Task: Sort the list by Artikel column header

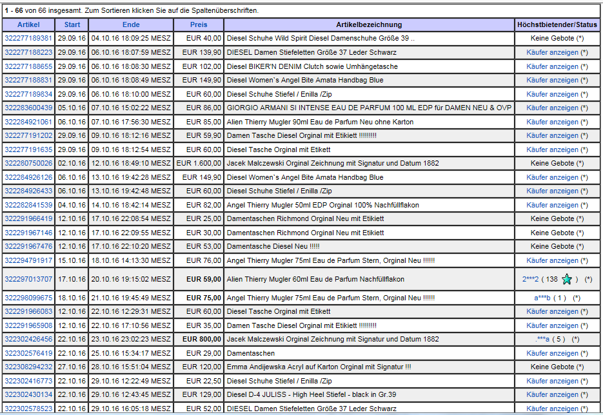Action: click(28, 24)
